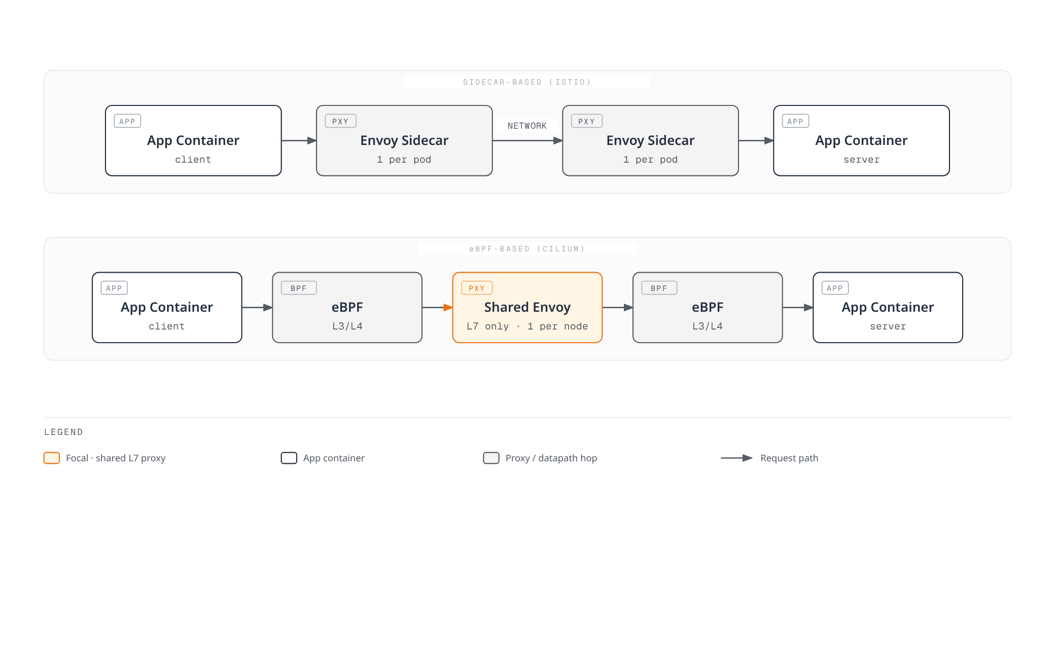Select the eBPF L3/L4 box before server
1055x660 pixels.
[708, 307]
